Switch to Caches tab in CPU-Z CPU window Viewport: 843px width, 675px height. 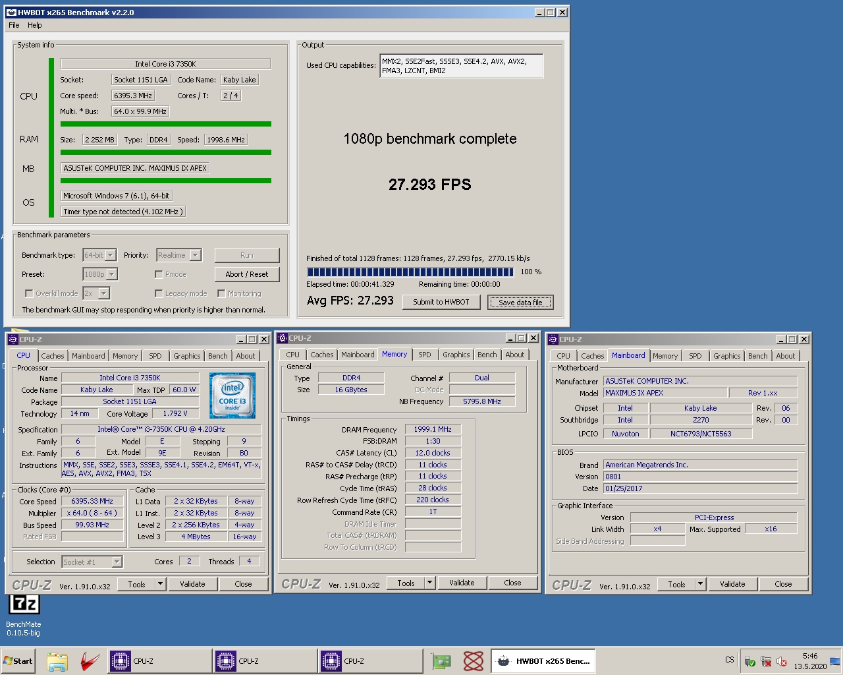(x=53, y=356)
